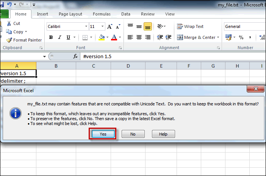Open the Insert ribbon tab
The width and height of the screenshot is (266, 176).
pos(42,14)
